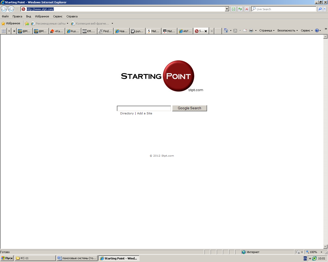Viewport: 328px width, 262px height.
Task: Expand the web slice gallery dropdown arrow
Action: [112, 24]
